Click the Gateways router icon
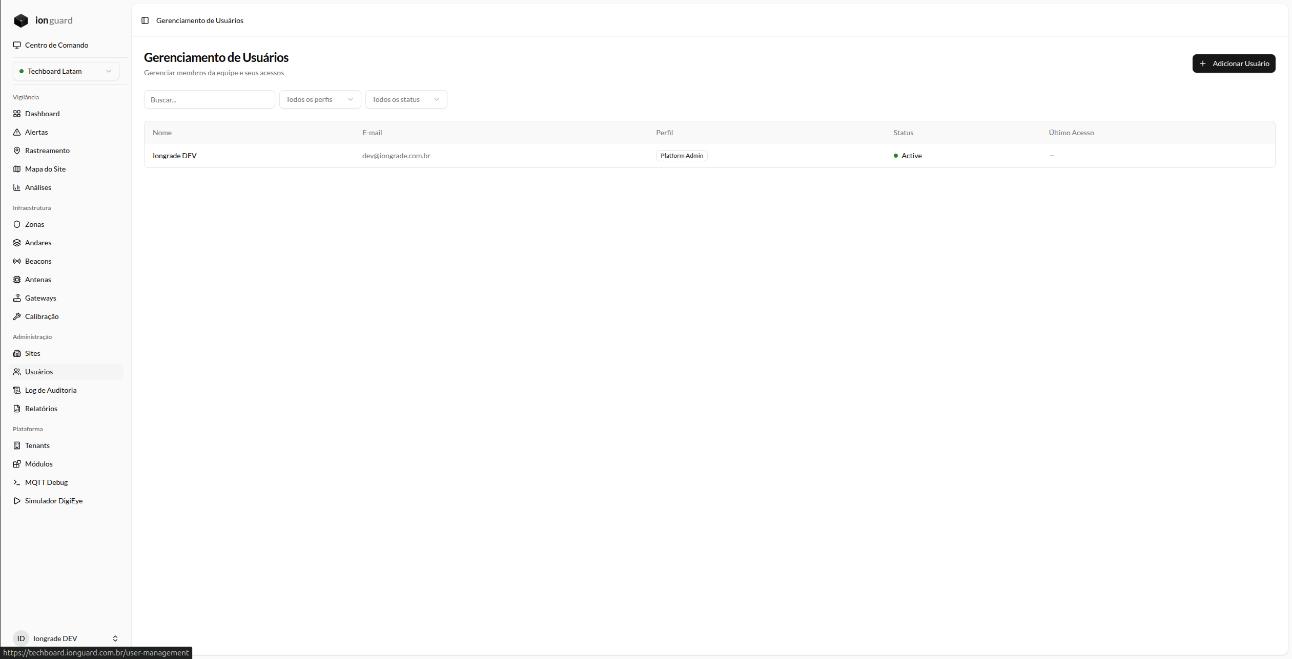The width and height of the screenshot is (1292, 659). pyautogui.click(x=17, y=298)
